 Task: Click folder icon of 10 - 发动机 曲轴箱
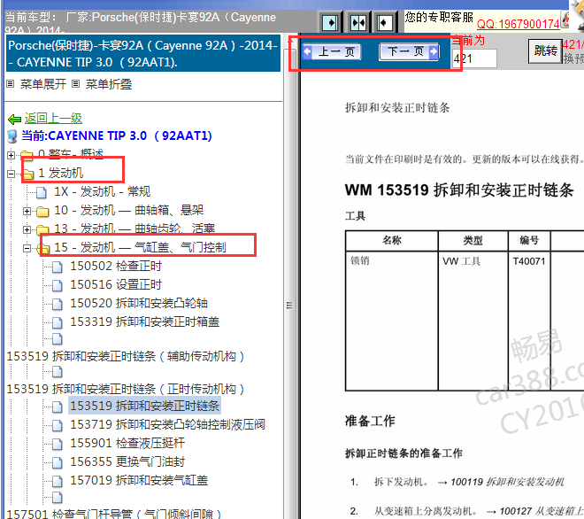click(x=42, y=212)
